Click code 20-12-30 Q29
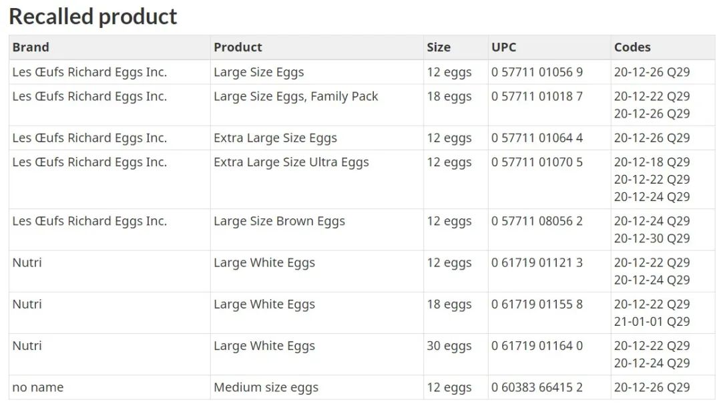Viewport: 721px width, 404px height. click(652, 238)
